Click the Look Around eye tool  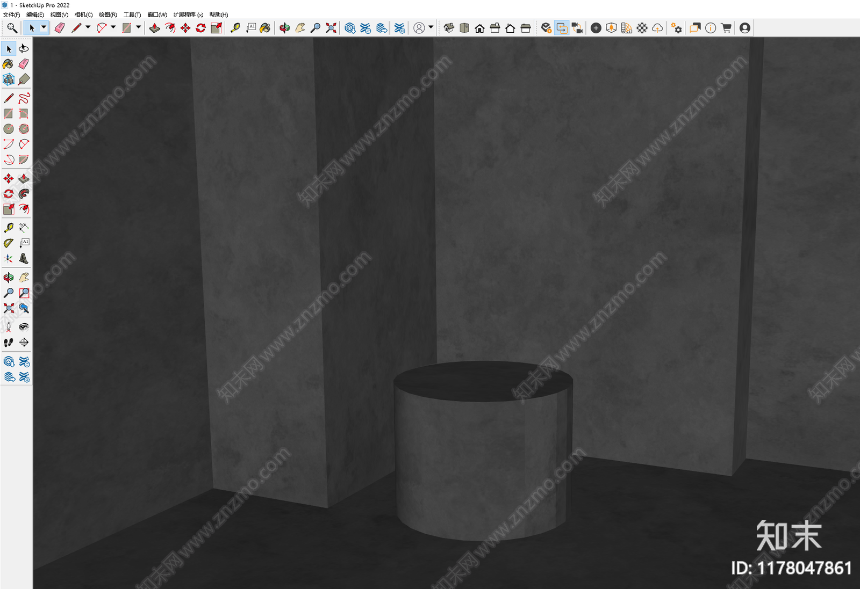(24, 327)
